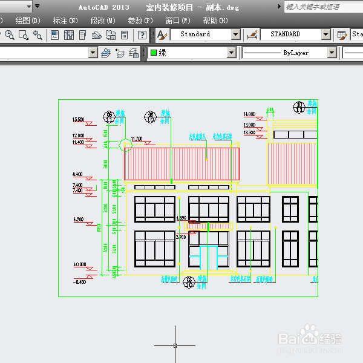Select the 3.700 elevation label
363x363 pixels.
pyautogui.click(x=181, y=237)
